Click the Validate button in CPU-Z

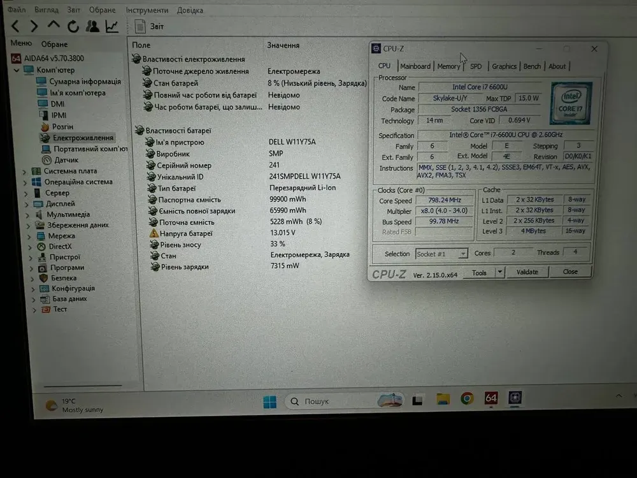(x=527, y=272)
